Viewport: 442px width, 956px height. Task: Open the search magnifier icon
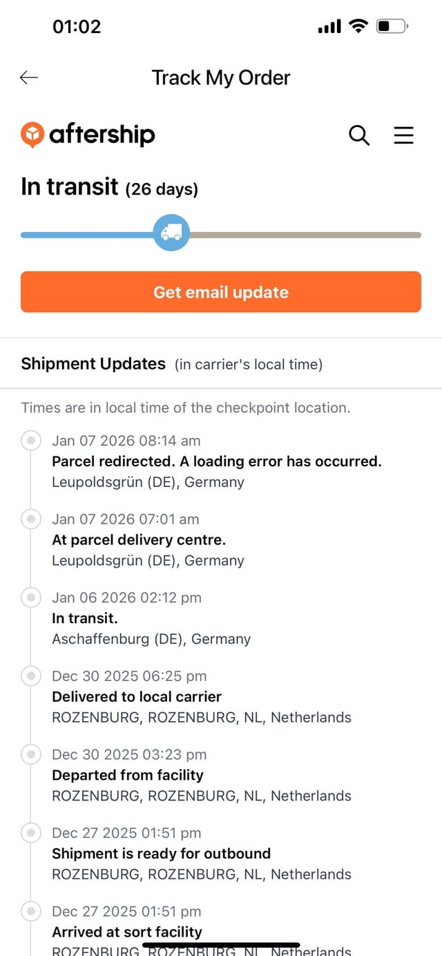pyautogui.click(x=359, y=135)
